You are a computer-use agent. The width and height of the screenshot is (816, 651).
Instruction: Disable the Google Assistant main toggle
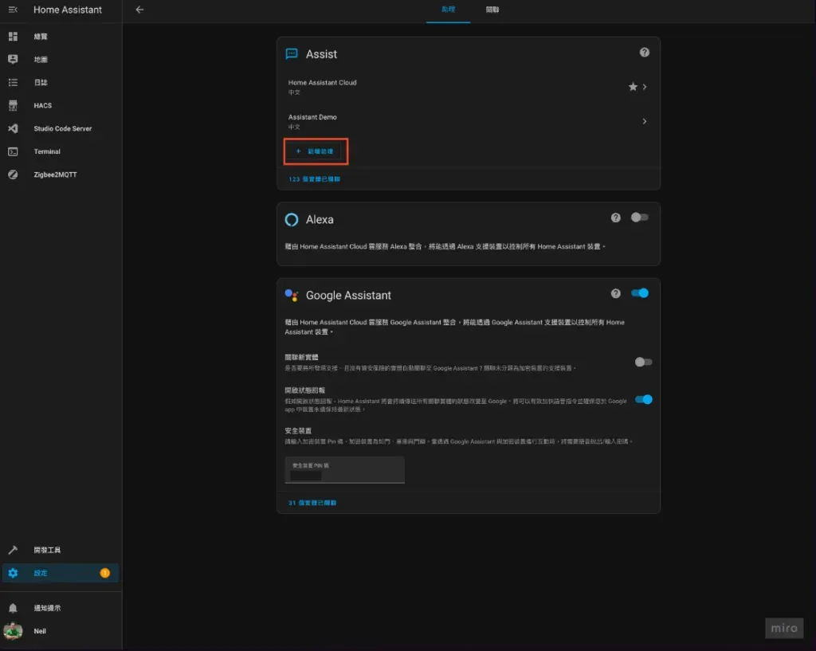click(640, 293)
